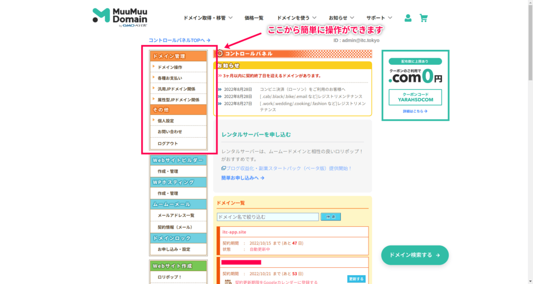Expand ドメイン操作 in sidebar
The image size is (533, 284).
tap(179, 67)
